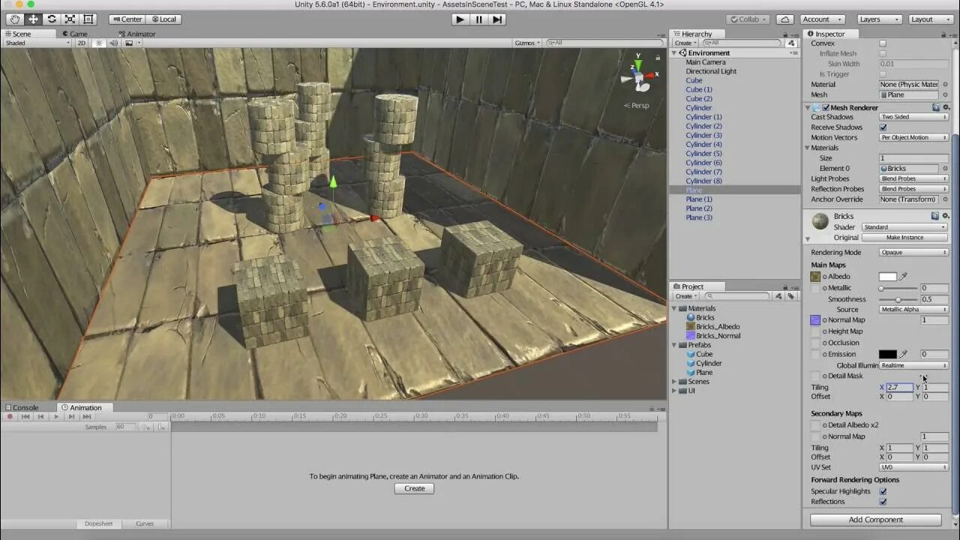Image resolution: width=960 pixels, height=540 pixels.
Task: Open the Cast Shadows dropdown
Action: pyautogui.click(x=913, y=117)
